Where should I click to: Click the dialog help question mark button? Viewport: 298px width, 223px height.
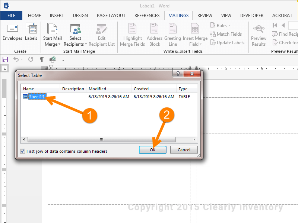178,74
